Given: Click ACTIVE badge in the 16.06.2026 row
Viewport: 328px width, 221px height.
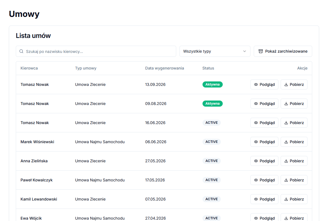Looking at the screenshot, I should click(x=211, y=123).
